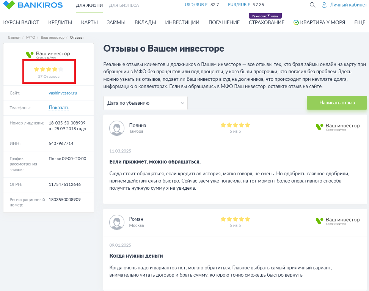This screenshot has width=369, height=291.
Task: Click the 57 Отзывов count
Action: pyautogui.click(x=49, y=77)
